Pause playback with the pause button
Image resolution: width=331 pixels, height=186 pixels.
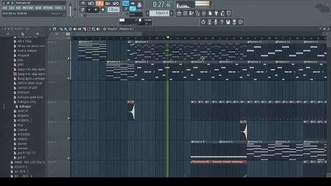89,10
